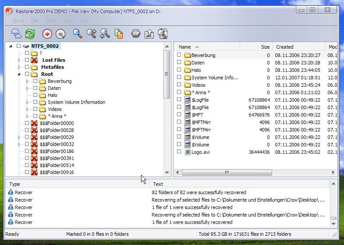Expand the Lost Files node
The image size is (344, 245).
[19, 60]
